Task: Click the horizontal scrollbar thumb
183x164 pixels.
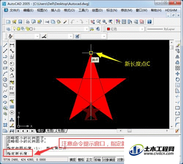Action: tap(130, 131)
